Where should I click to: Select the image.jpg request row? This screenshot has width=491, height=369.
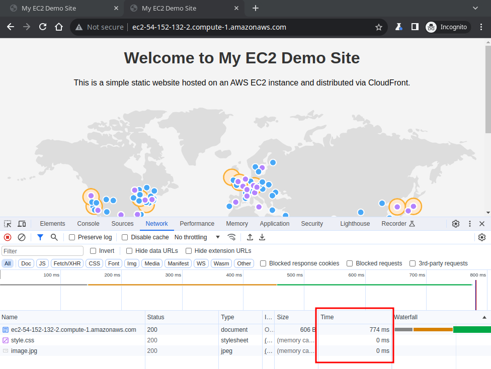245,351
